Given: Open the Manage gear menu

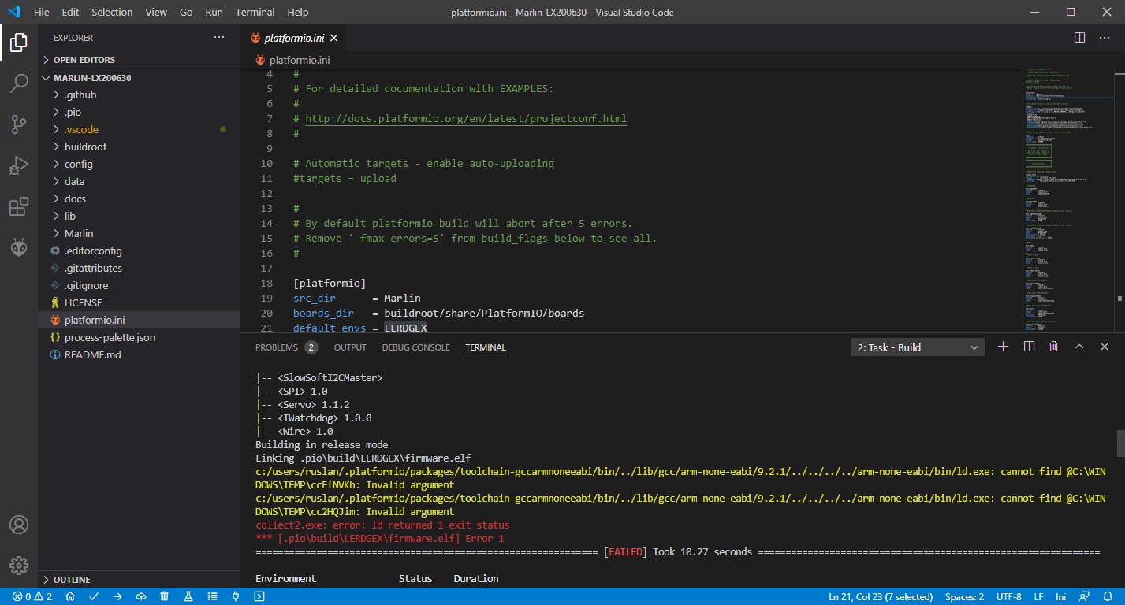Looking at the screenshot, I should (x=19, y=566).
